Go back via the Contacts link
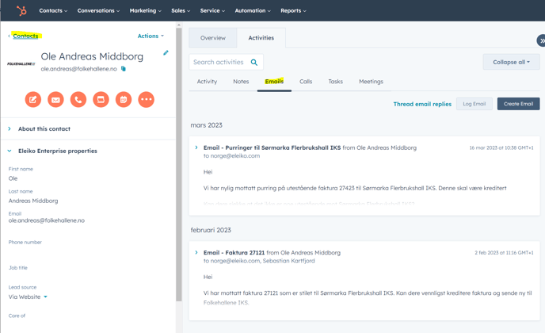Viewport: 545px width, 333px height. pyautogui.click(x=25, y=36)
